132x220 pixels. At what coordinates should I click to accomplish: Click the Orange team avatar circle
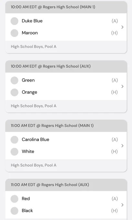coord(15,92)
